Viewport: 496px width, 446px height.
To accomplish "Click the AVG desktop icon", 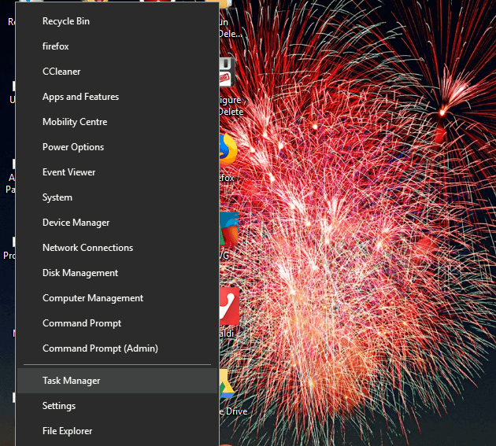I will point(229,230).
